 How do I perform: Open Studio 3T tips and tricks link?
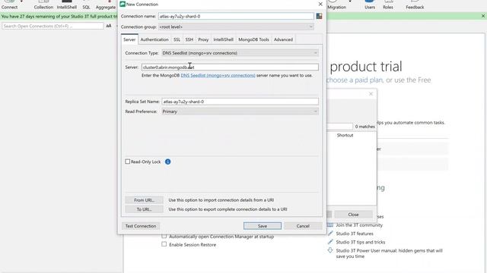click(x=360, y=242)
